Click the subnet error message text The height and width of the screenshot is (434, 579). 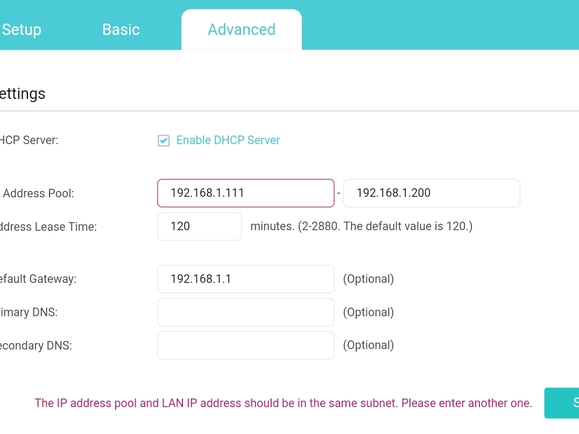(284, 403)
